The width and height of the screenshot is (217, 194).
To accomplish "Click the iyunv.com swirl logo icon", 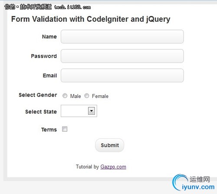I will (179, 182).
